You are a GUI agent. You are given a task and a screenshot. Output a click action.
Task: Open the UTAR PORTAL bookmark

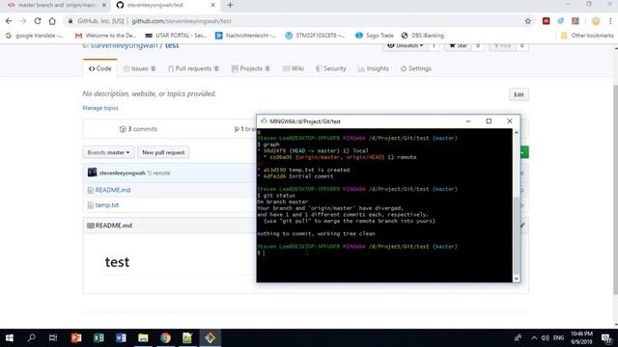tap(176, 36)
